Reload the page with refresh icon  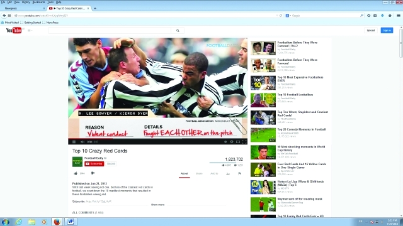pos(281,15)
